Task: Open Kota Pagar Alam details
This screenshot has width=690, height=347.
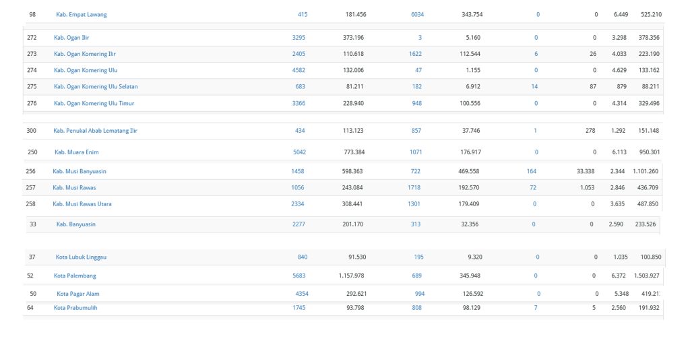Action: click(x=77, y=294)
